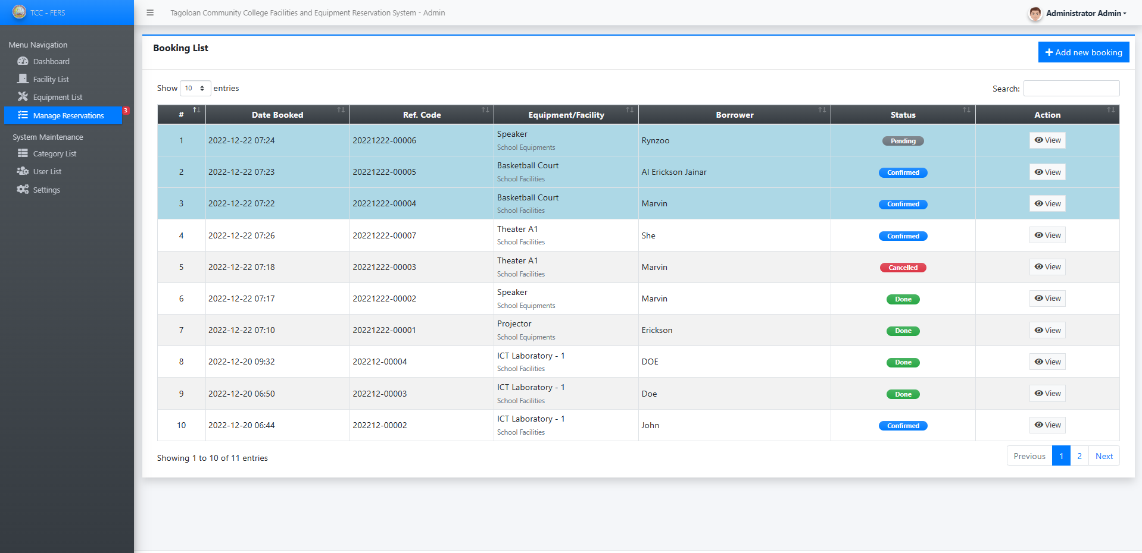Click Add new booking button
The height and width of the screenshot is (553, 1142).
tap(1083, 52)
